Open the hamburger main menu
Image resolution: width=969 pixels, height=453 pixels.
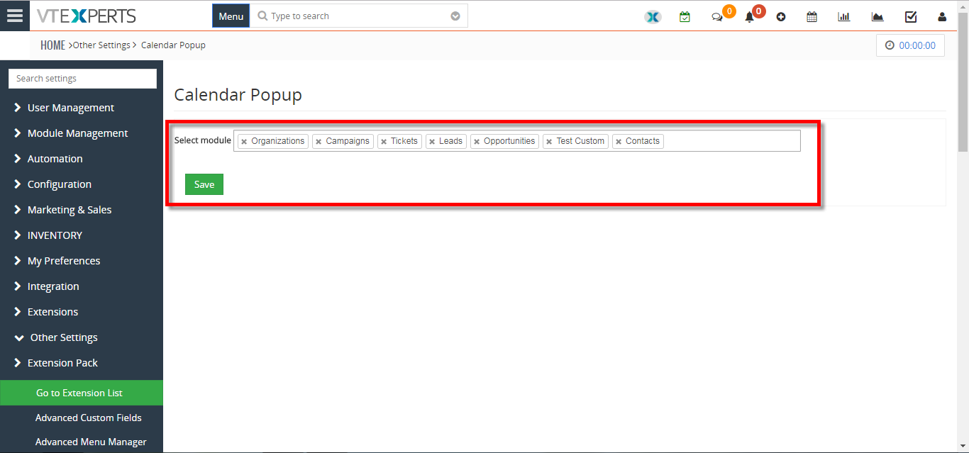tap(14, 16)
